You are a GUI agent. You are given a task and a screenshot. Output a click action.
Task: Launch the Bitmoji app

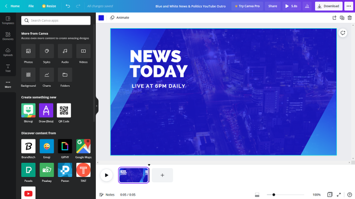click(x=28, y=110)
